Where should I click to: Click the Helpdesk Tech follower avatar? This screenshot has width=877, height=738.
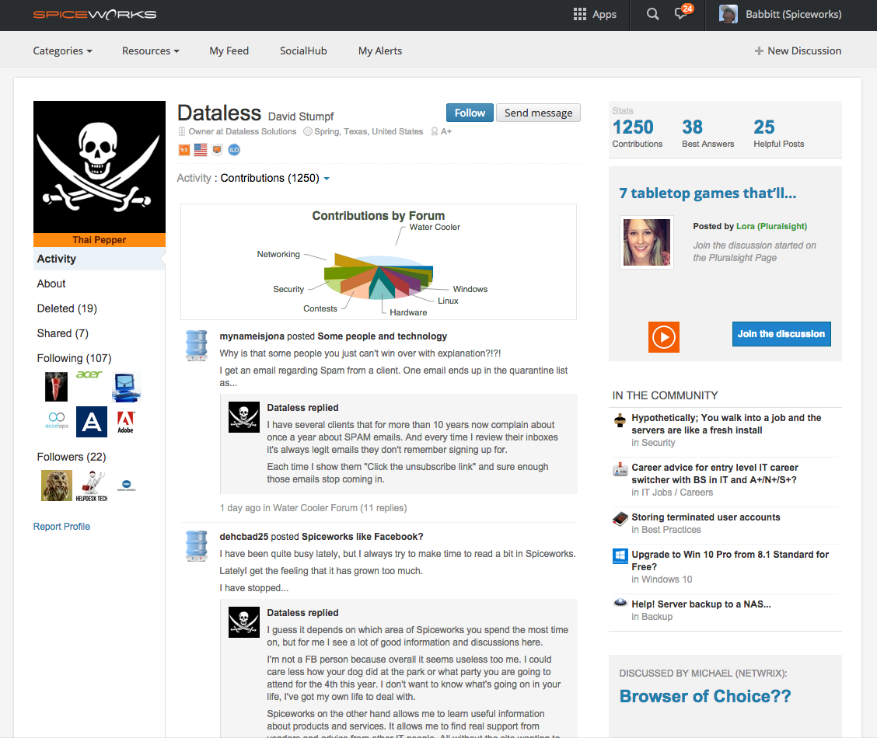(x=92, y=486)
